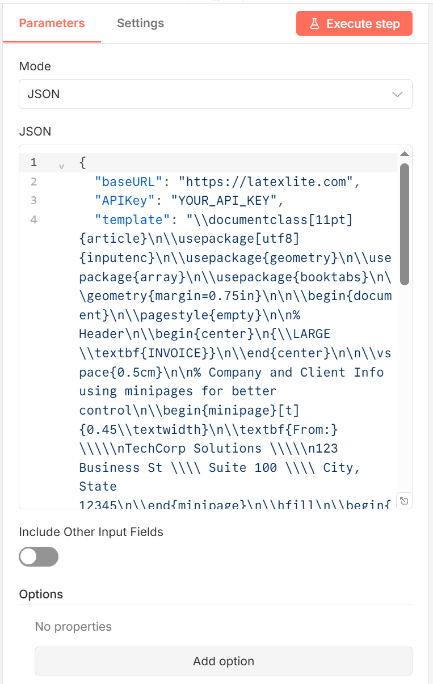
Task: Place cursor on the template key
Action: tap(129, 219)
